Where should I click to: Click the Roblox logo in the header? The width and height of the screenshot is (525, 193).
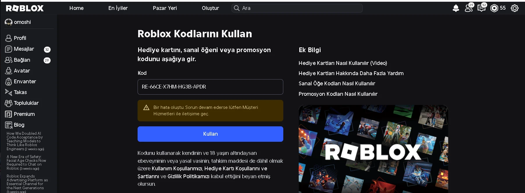[x=25, y=8]
